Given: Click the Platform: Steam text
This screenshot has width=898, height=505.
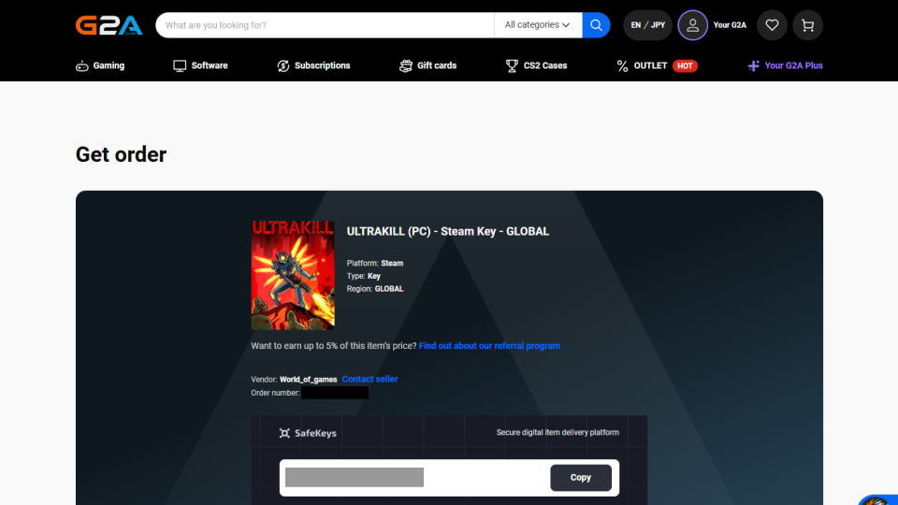Looking at the screenshot, I should pos(374,264).
